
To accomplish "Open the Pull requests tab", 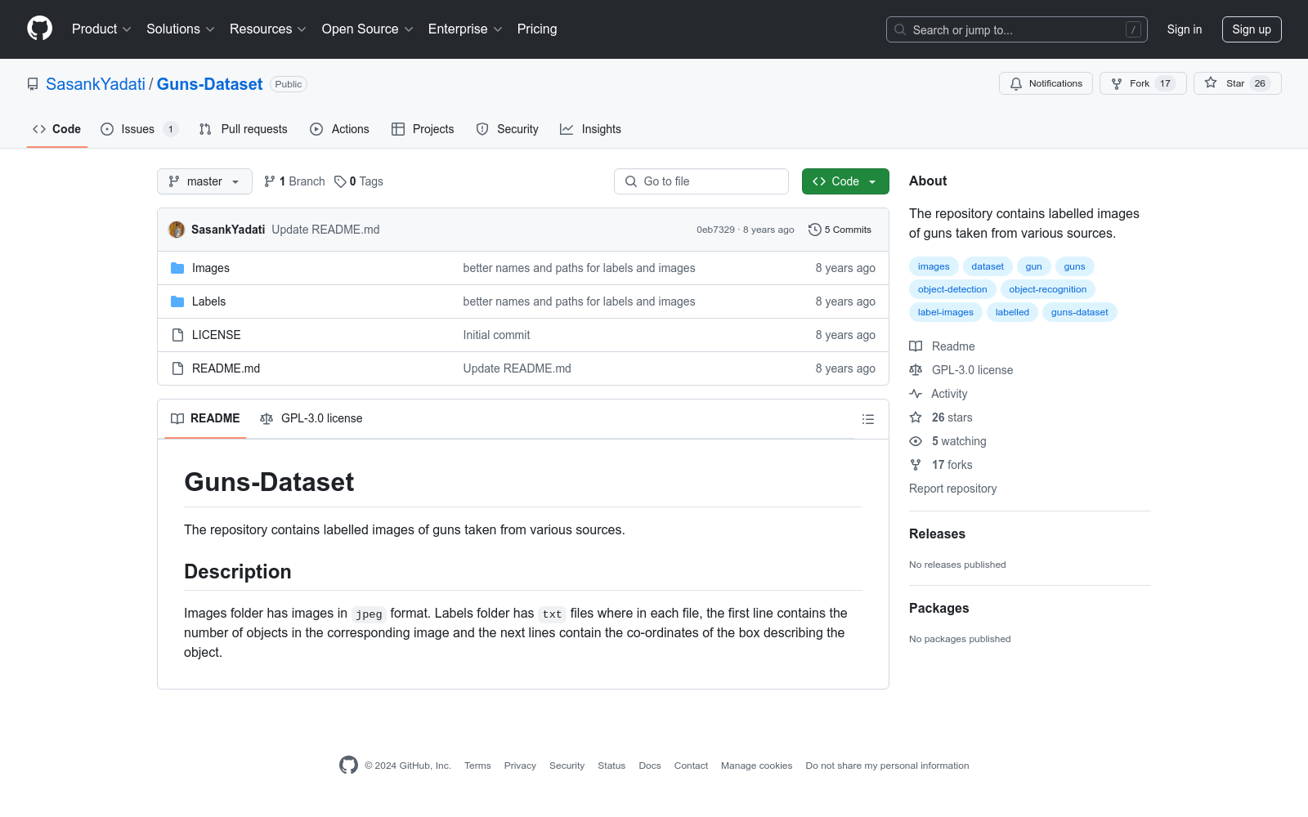I will pos(244,129).
